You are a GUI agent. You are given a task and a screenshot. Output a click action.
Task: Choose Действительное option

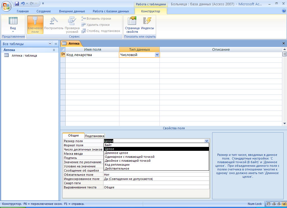tap(156, 169)
